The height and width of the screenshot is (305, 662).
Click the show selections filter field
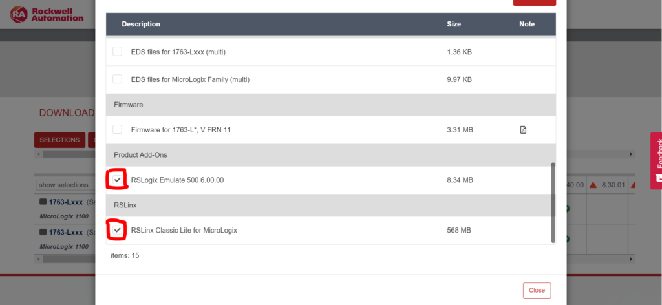point(65,185)
